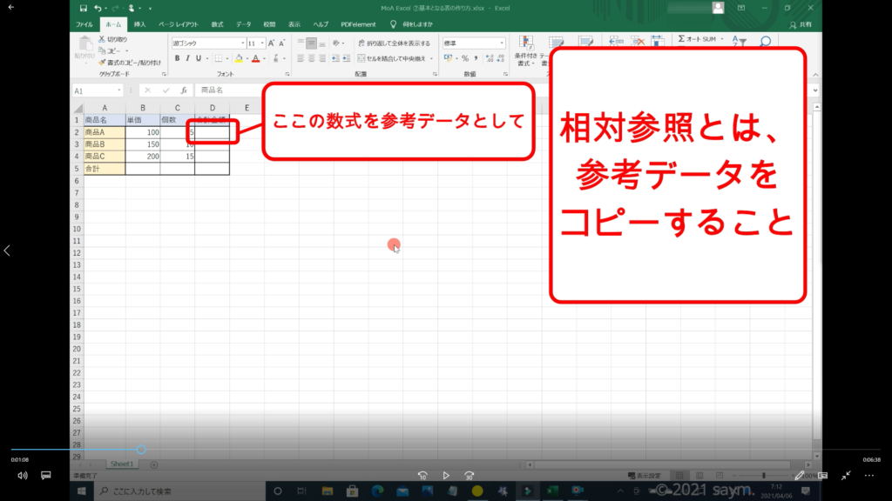Toggle italic formatting button
This screenshot has height=501, width=892.
(187, 58)
